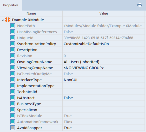This screenshot has height=132, width=146.
Task: Click the print icon in Properties header
Action: 140,5
